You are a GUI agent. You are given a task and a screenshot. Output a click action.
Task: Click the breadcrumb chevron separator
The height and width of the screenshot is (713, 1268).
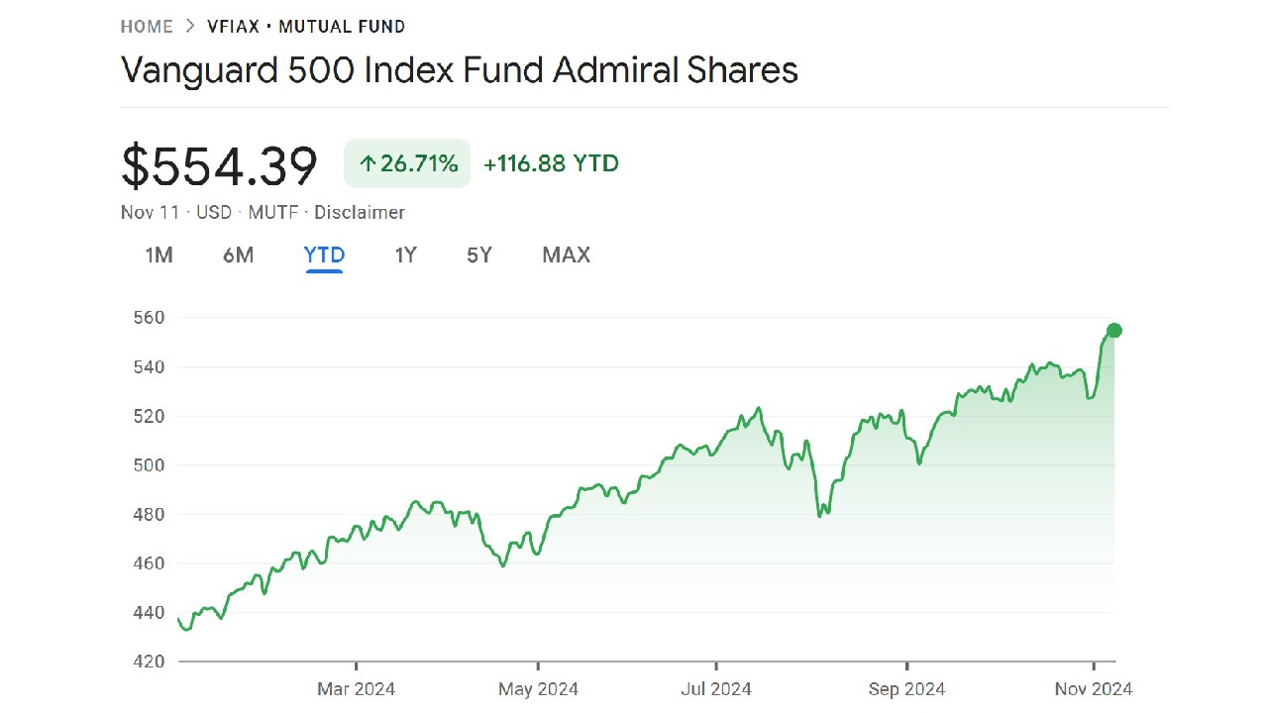190,27
